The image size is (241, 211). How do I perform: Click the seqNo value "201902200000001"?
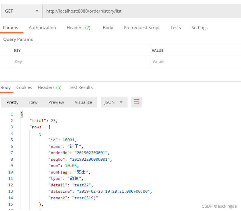pyautogui.click(x=90, y=159)
